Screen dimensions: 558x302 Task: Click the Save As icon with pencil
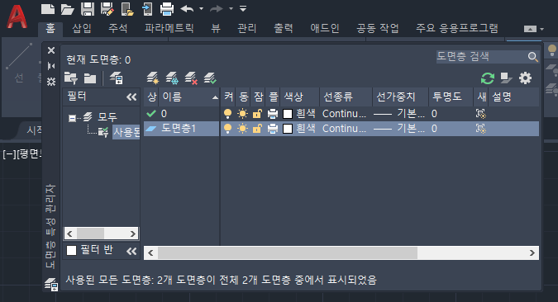[x=107, y=9]
